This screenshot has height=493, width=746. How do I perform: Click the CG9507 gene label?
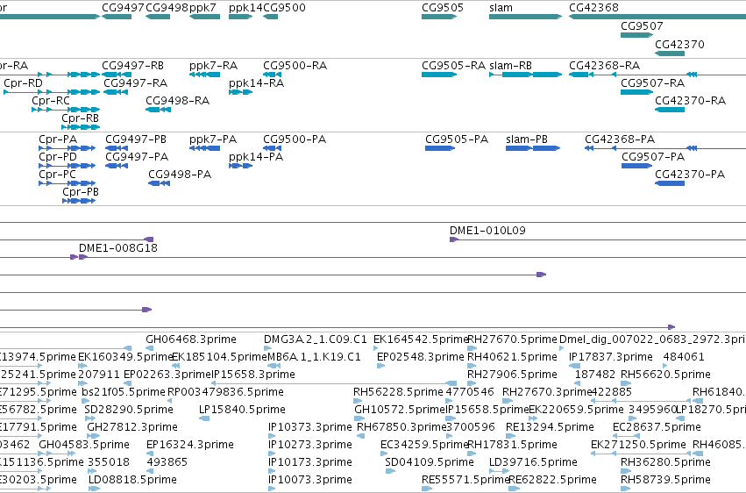(642, 26)
